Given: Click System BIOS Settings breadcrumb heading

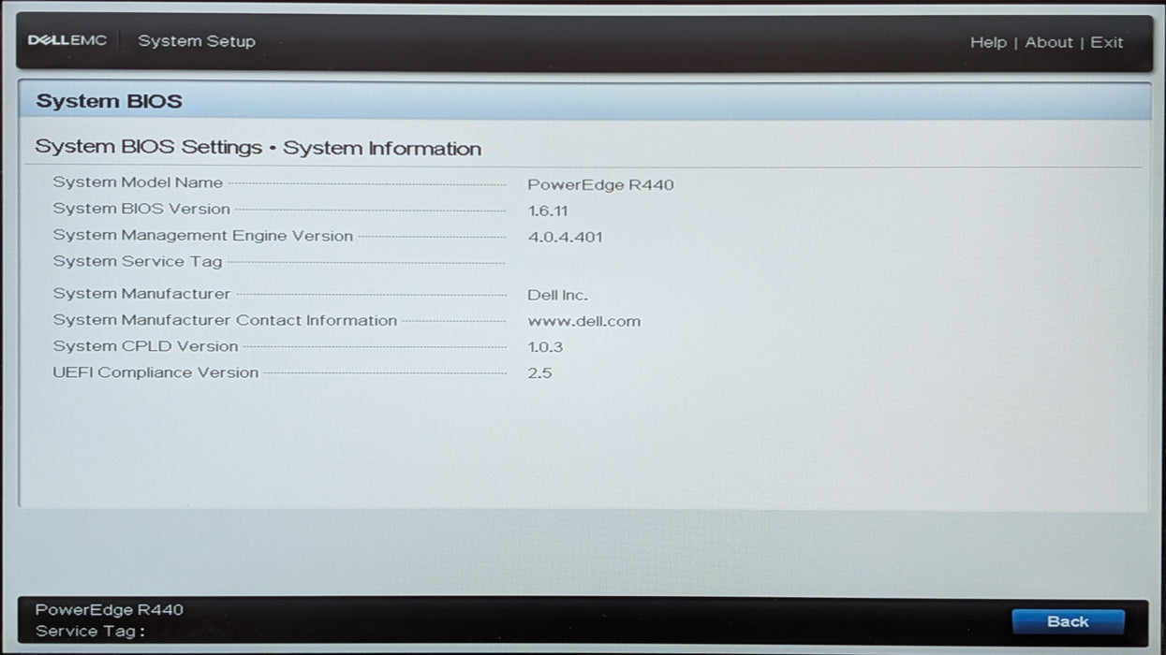Looking at the screenshot, I should pyautogui.click(x=258, y=148).
